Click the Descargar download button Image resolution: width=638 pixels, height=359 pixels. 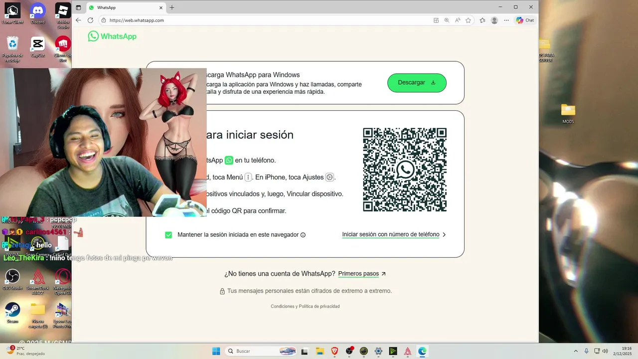point(417,83)
